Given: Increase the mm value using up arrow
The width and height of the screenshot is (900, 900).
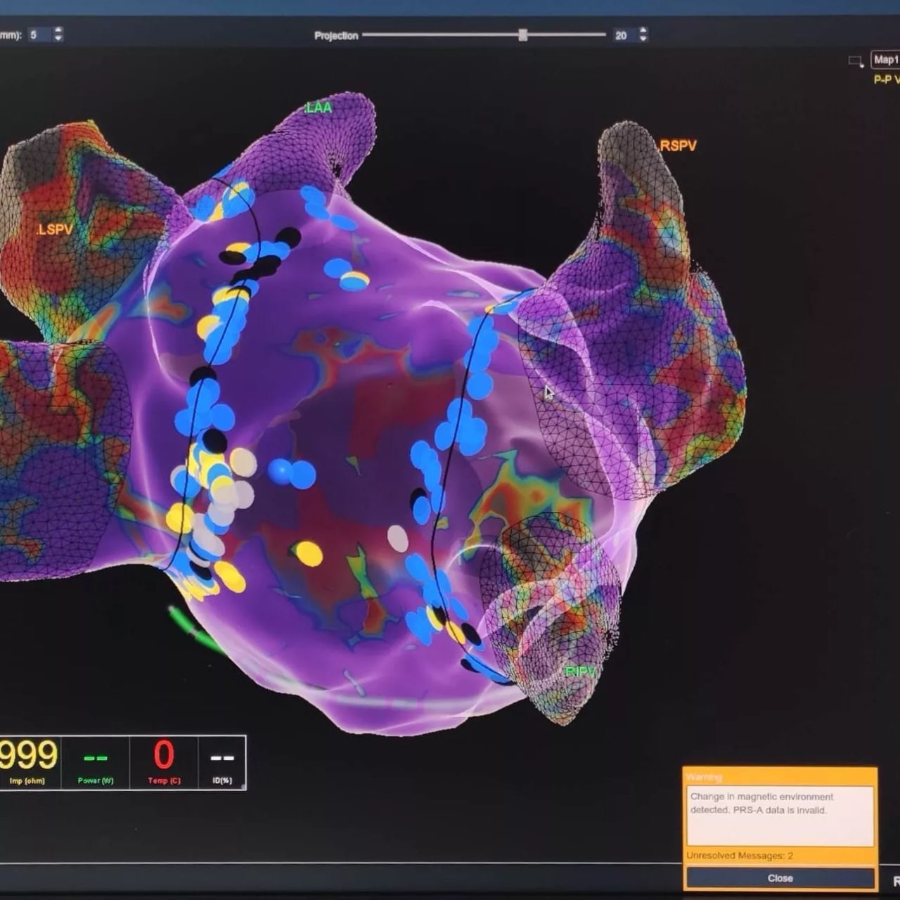Looking at the screenshot, I should click(x=58, y=30).
